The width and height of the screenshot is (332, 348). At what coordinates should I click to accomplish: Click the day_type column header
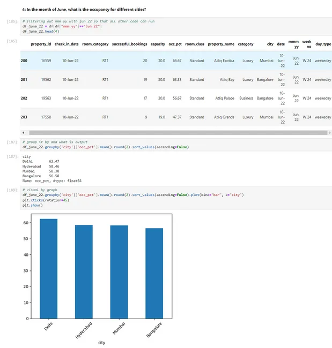pos(323,44)
